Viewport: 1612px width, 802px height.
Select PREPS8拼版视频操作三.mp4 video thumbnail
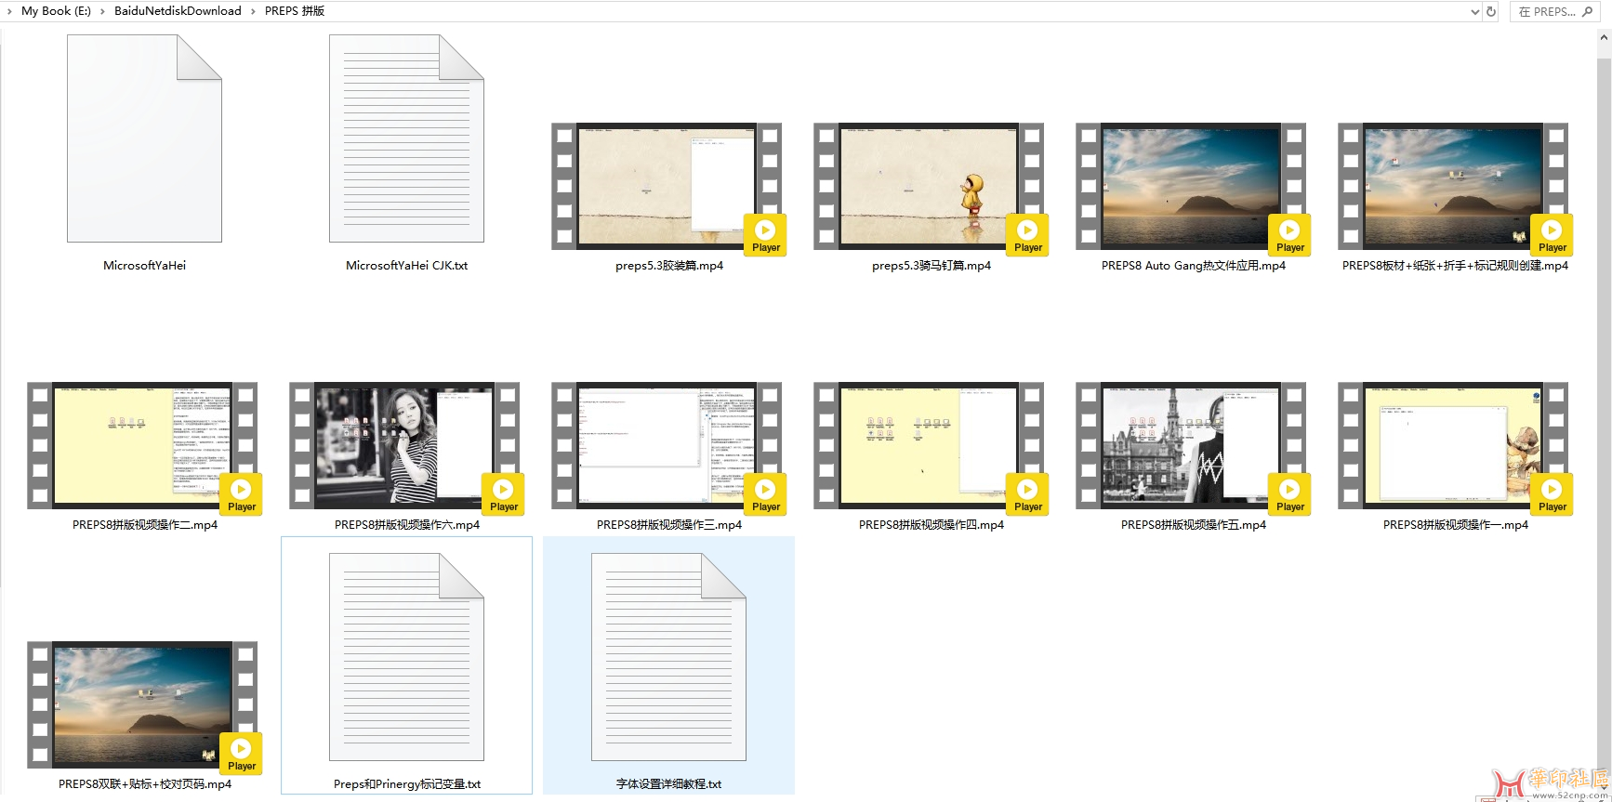(x=667, y=446)
